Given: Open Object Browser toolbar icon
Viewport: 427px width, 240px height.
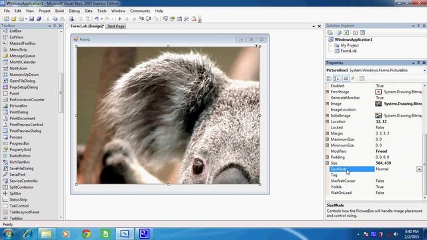Looking at the screenshot, I should [179, 19].
